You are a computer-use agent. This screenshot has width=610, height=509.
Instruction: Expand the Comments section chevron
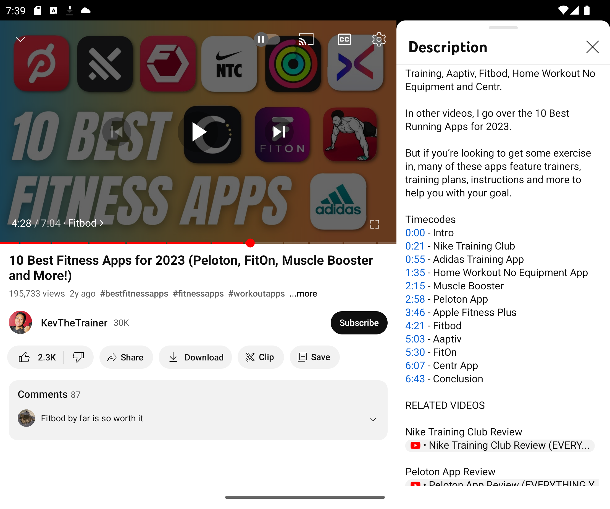point(373,419)
